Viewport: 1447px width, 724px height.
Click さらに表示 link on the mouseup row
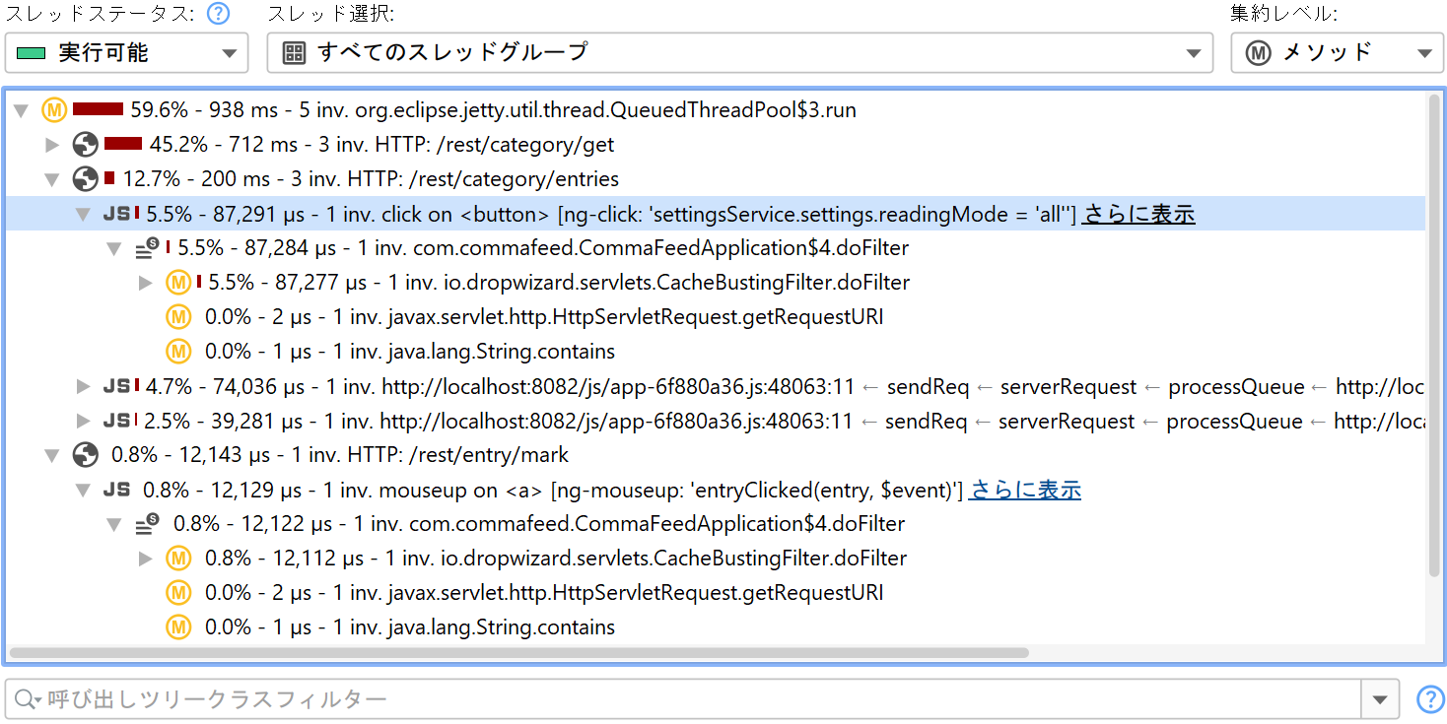1025,490
